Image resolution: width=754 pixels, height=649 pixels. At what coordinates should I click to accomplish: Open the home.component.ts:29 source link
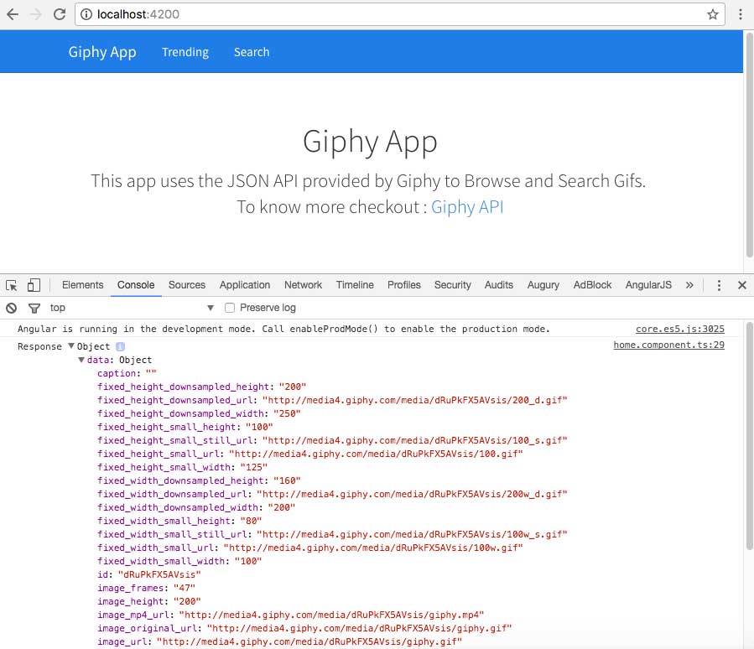point(668,345)
